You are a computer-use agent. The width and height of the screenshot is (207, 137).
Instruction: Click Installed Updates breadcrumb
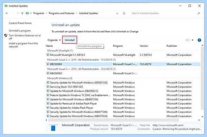pyautogui.click(x=88, y=13)
